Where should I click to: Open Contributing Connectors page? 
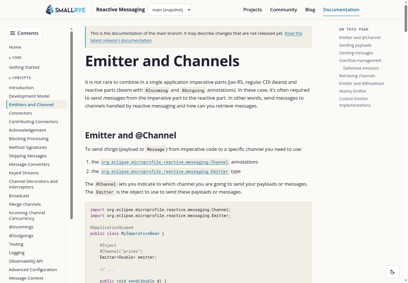[33, 122]
